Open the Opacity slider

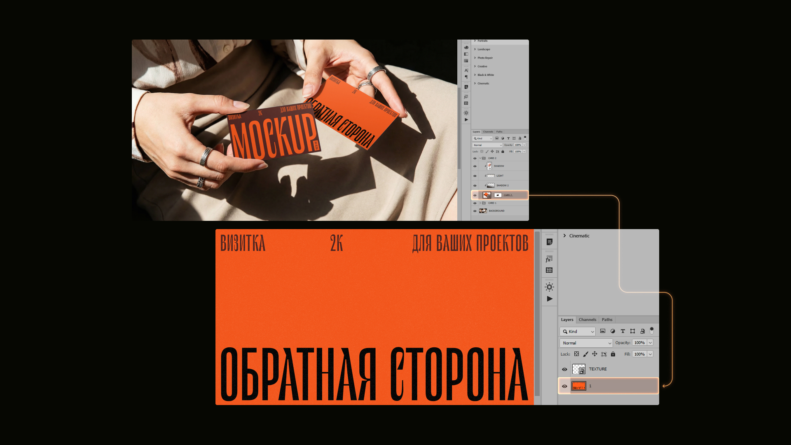pos(650,342)
